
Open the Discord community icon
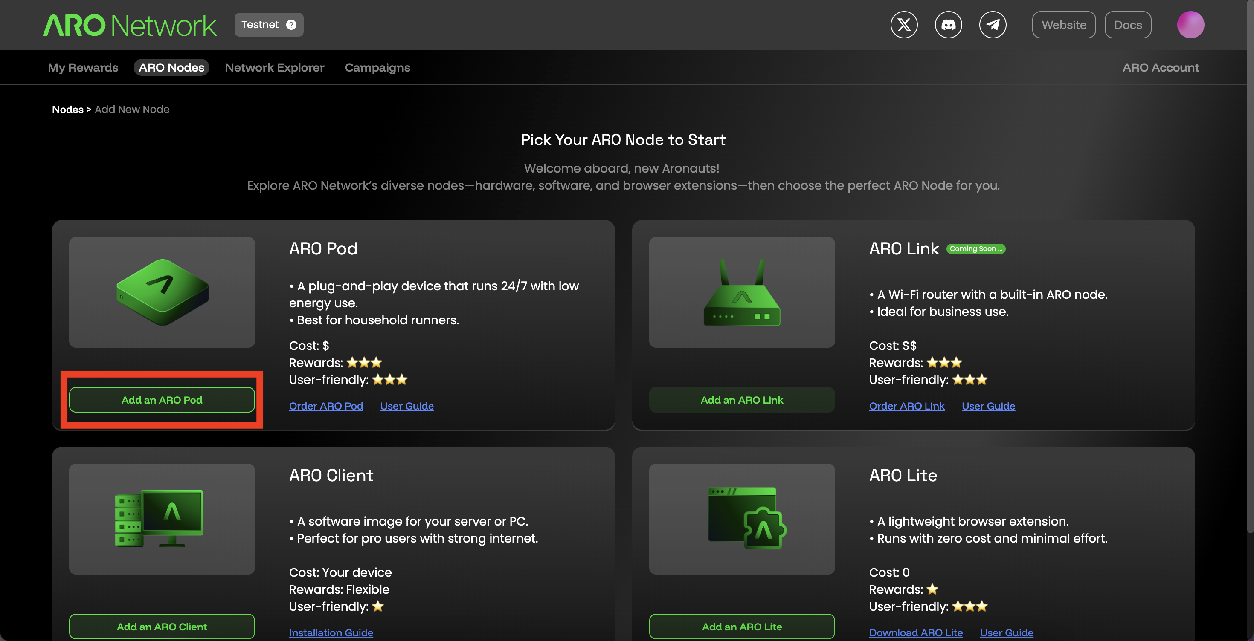click(948, 24)
